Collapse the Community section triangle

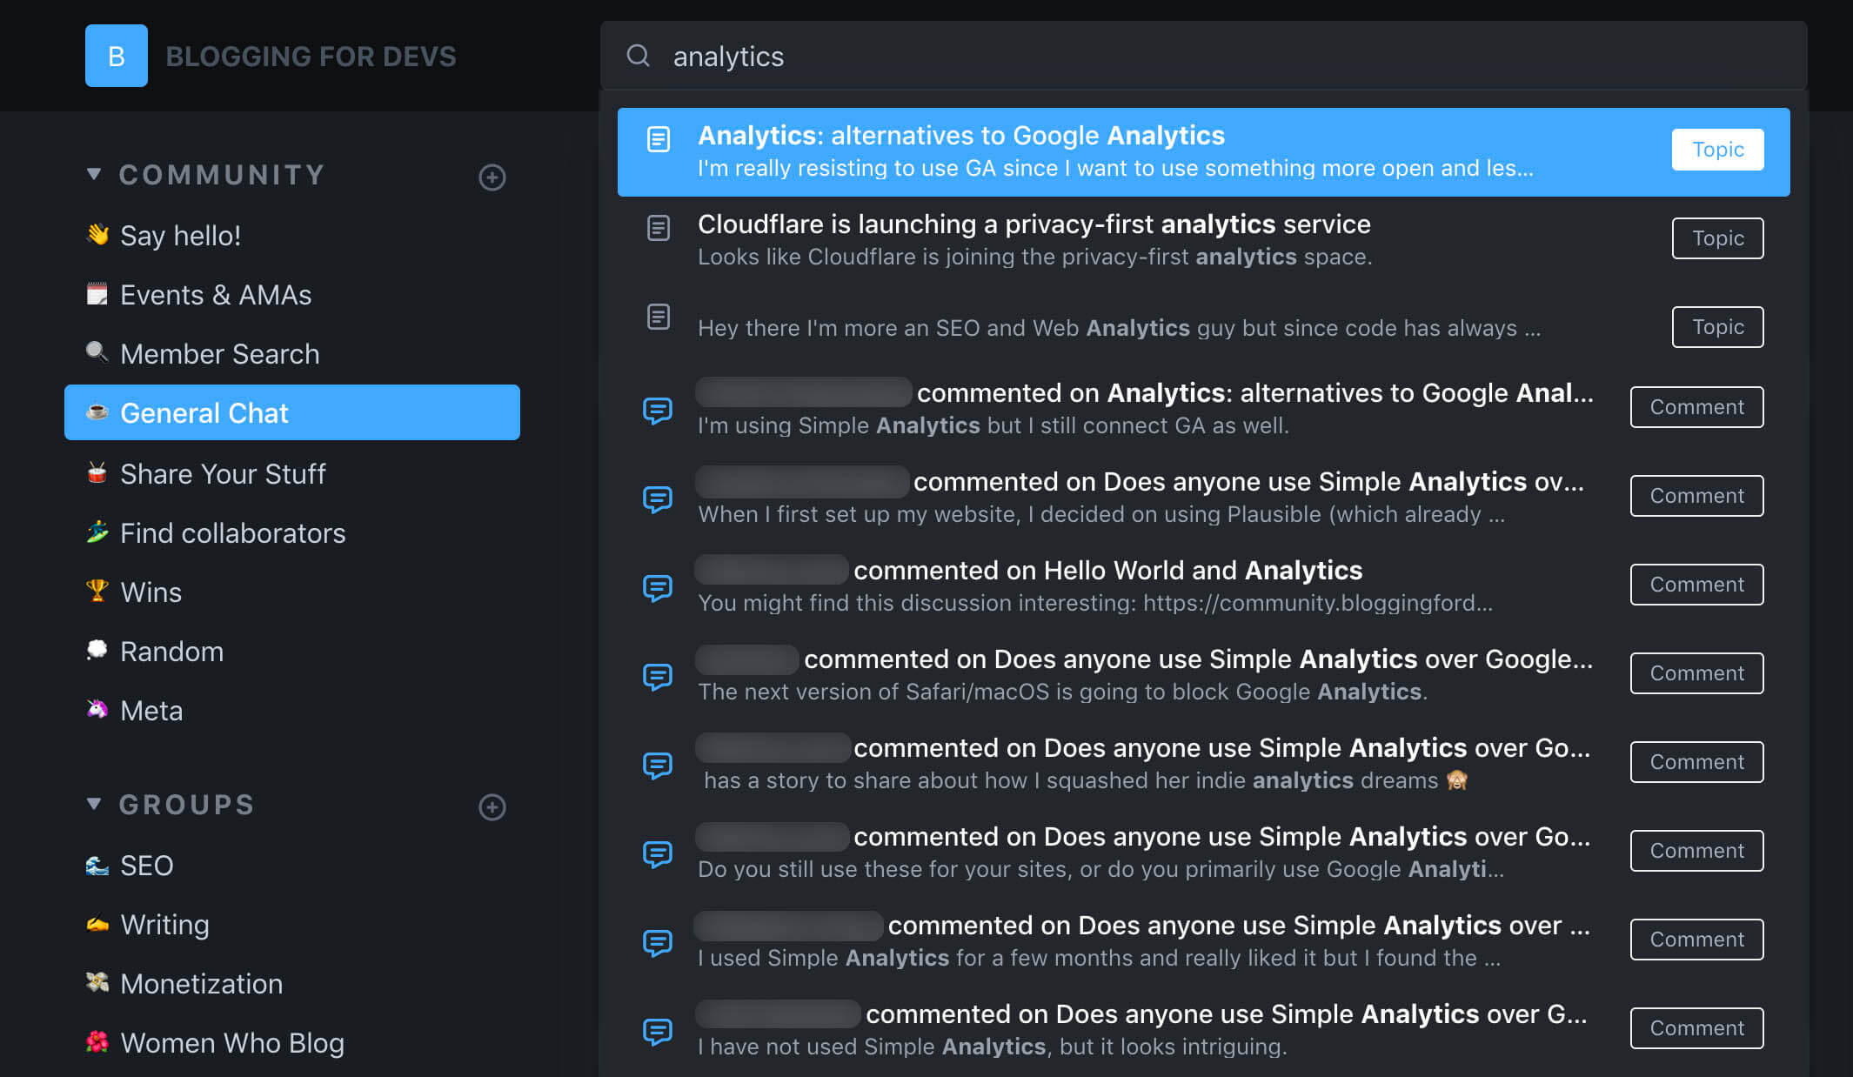click(94, 174)
